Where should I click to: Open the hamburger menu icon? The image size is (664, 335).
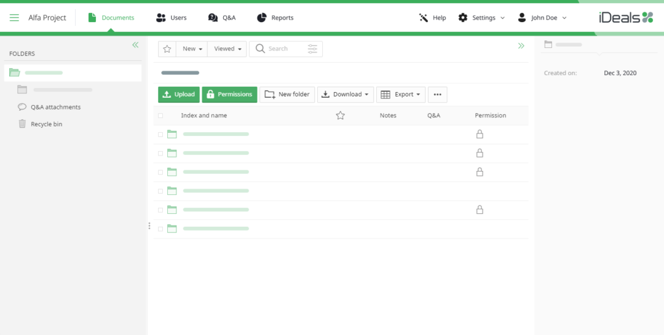click(14, 17)
